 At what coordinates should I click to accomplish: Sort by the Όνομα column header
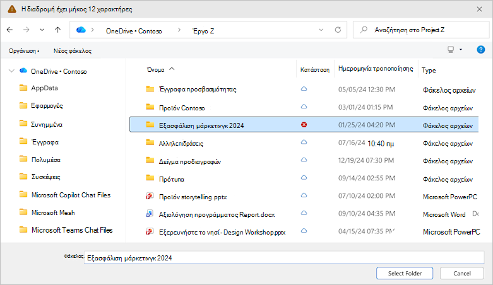tap(156, 70)
